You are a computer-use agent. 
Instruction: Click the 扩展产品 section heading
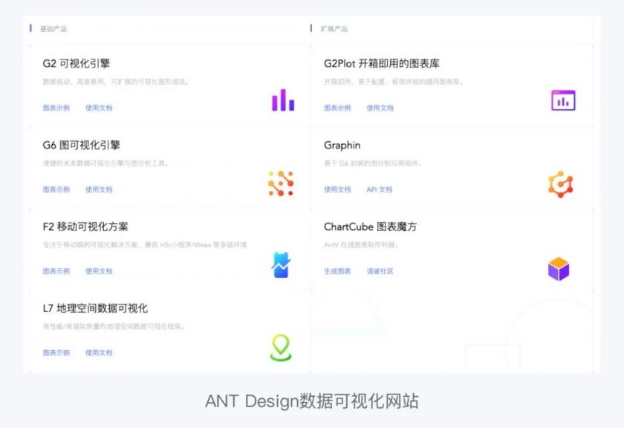(x=334, y=29)
